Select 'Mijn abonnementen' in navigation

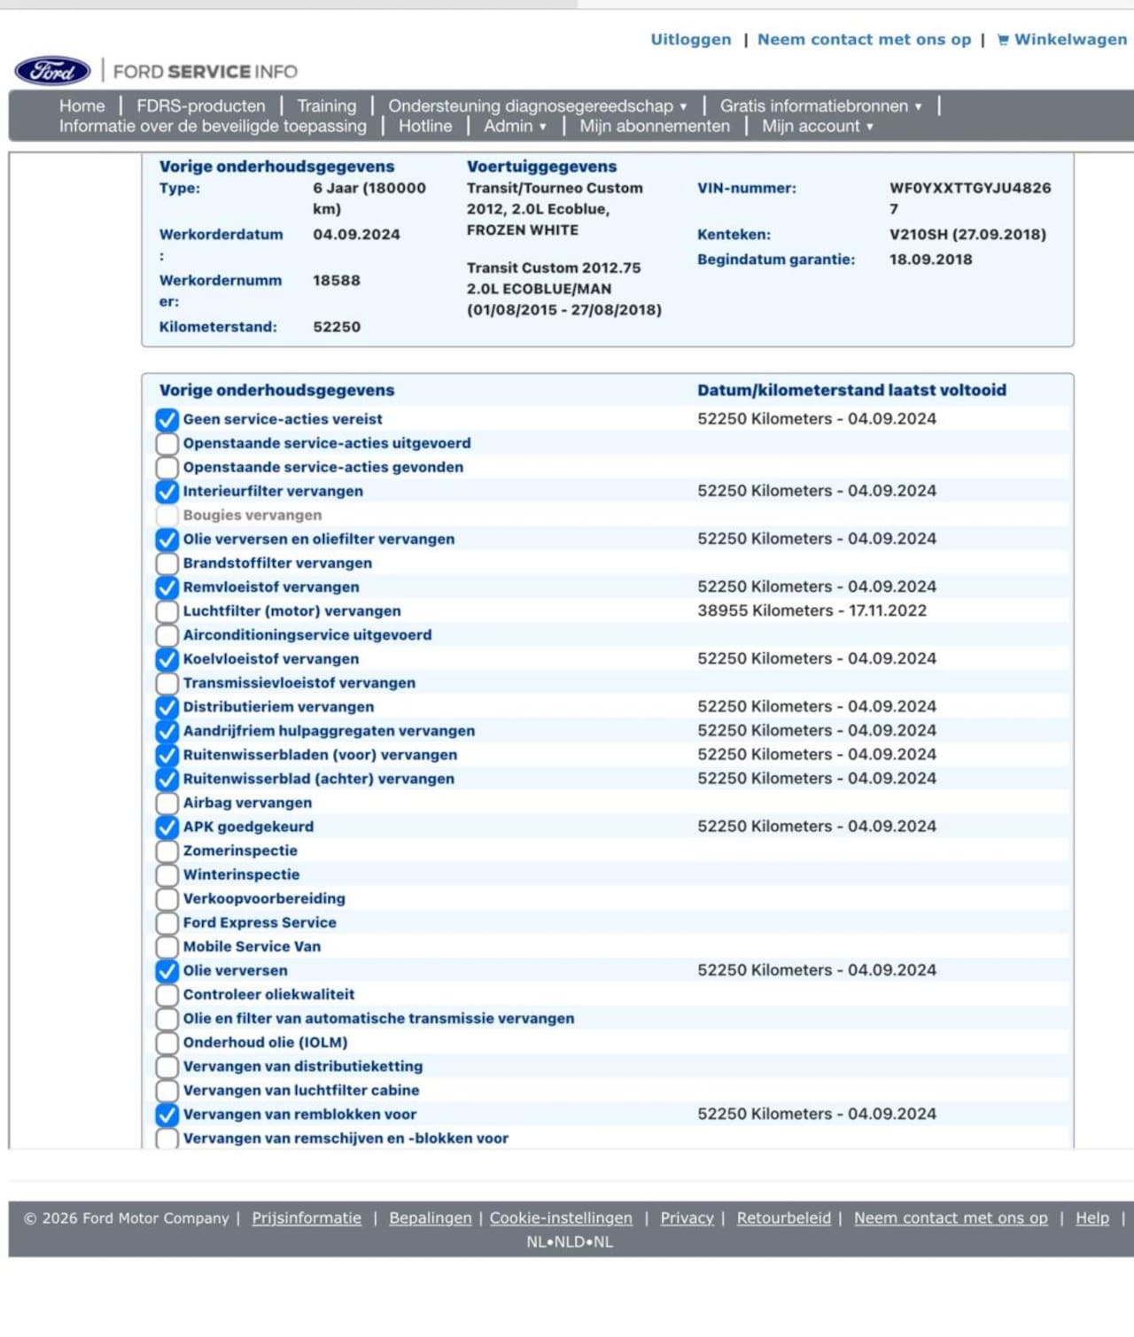click(x=655, y=127)
